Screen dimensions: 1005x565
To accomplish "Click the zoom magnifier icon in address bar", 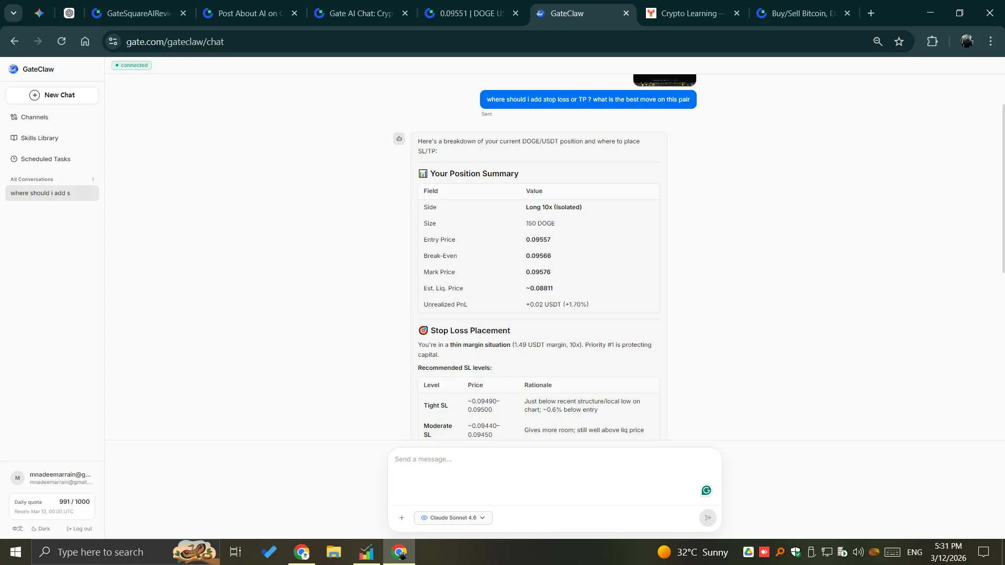I will pyautogui.click(x=878, y=42).
